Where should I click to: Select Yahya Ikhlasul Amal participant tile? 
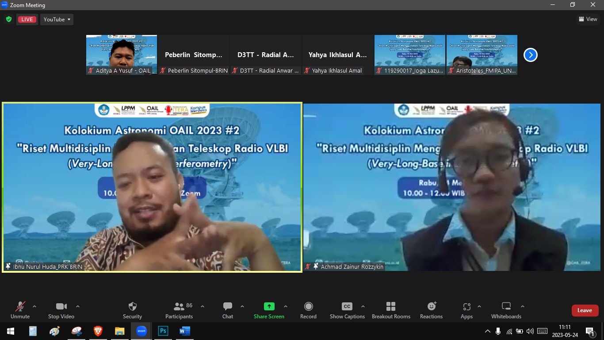(338, 55)
